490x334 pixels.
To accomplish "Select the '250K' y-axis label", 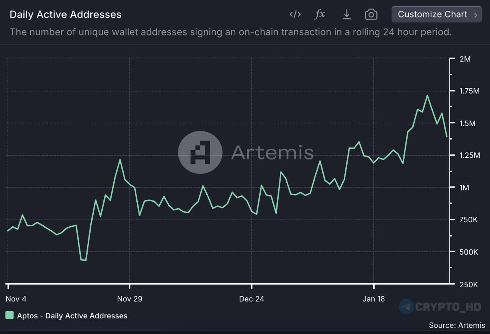I will [469, 285].
